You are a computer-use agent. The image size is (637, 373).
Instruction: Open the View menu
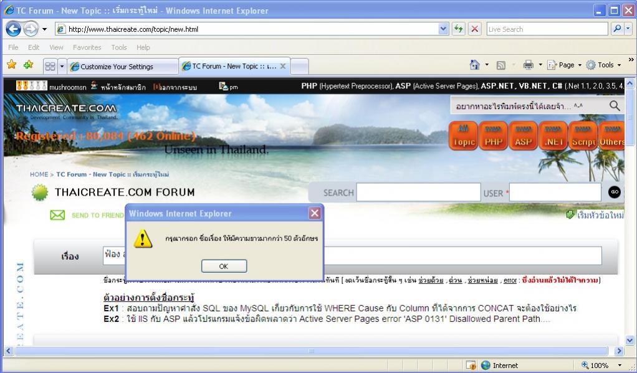pos(56,47)
